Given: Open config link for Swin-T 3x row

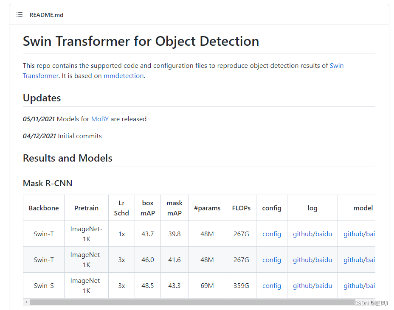Looking at the screenshot, I should coord(272,260).
